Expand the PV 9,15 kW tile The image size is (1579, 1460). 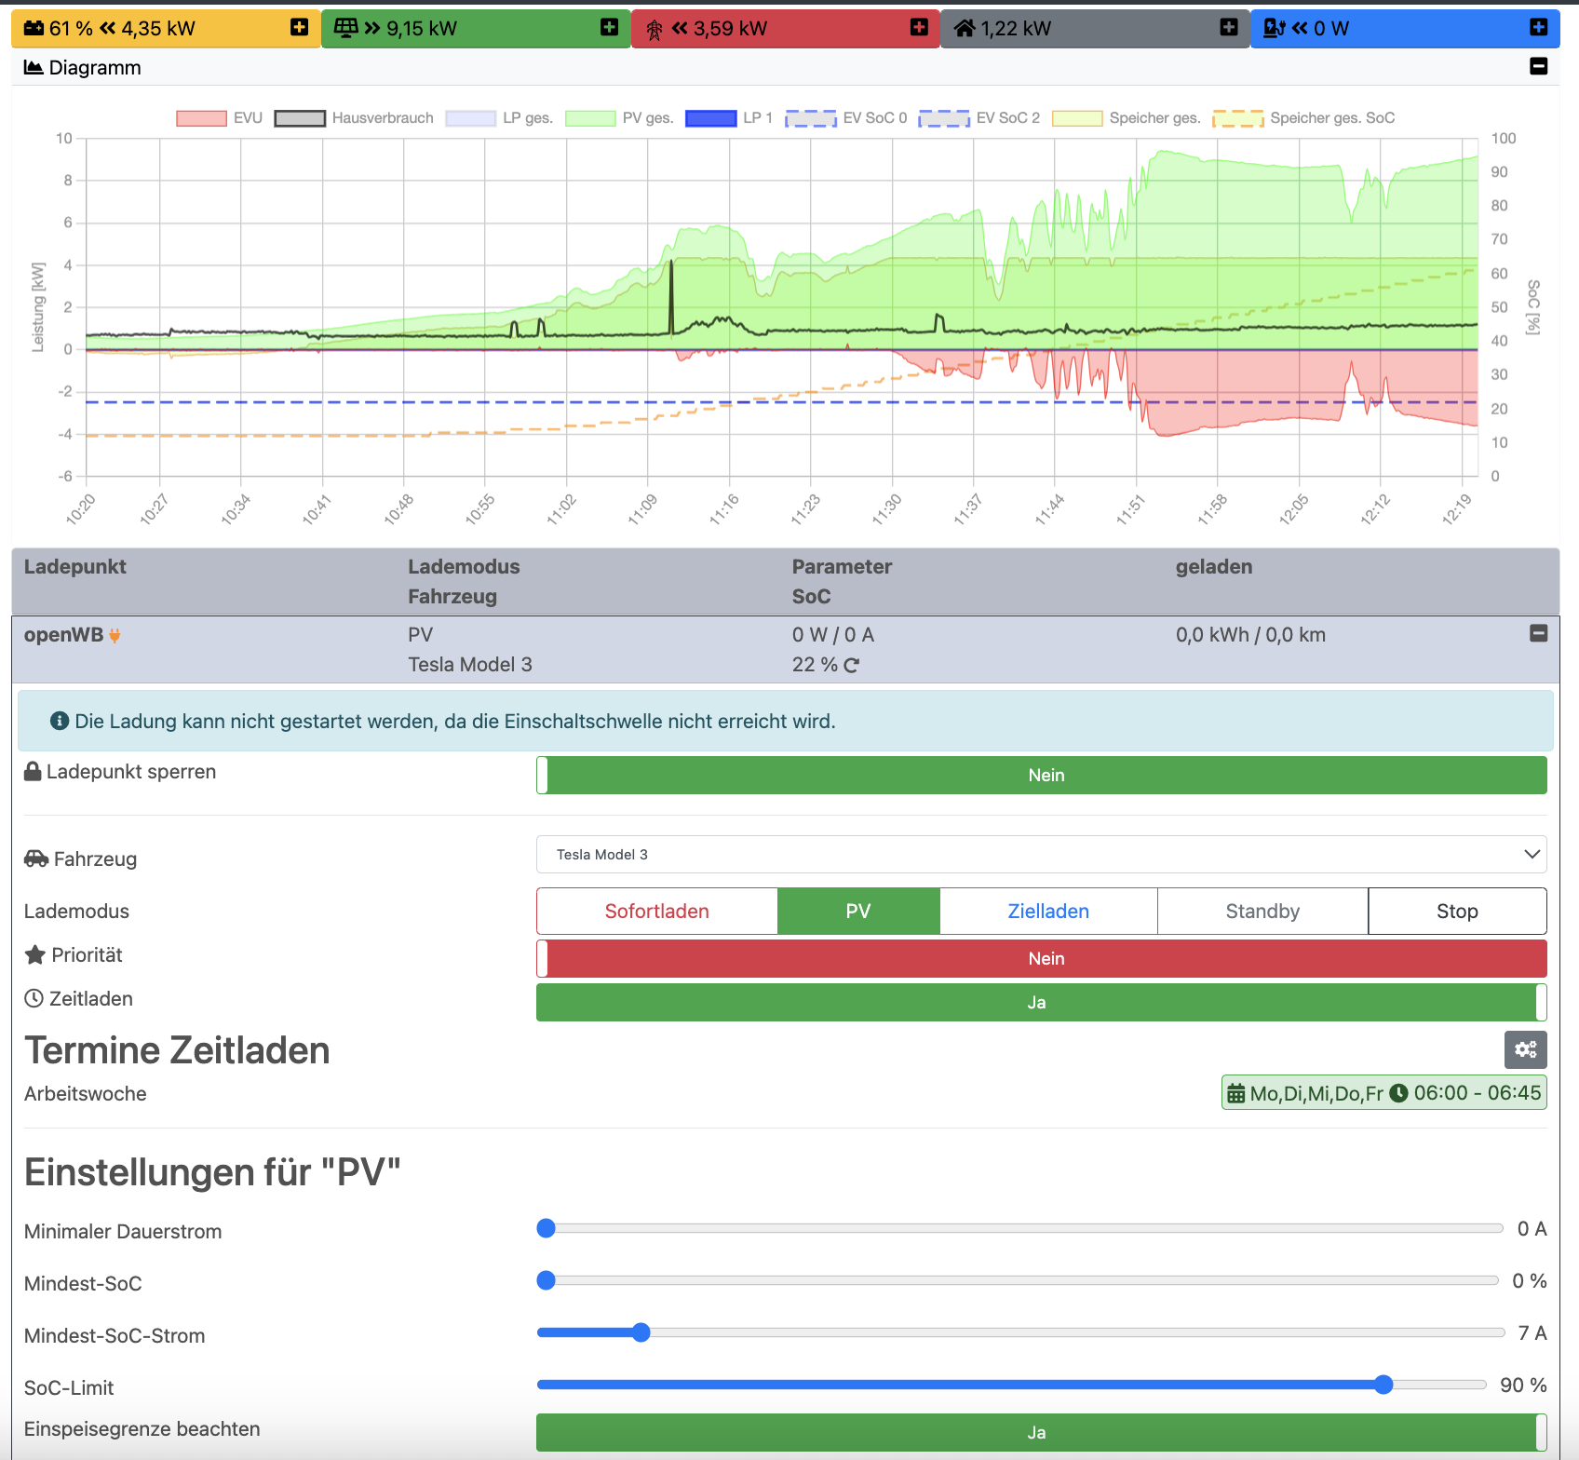pyautogui.click(x=609, y=28)
